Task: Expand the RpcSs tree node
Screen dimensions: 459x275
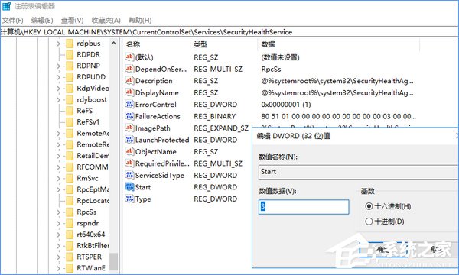Action: tap(58, 212)
